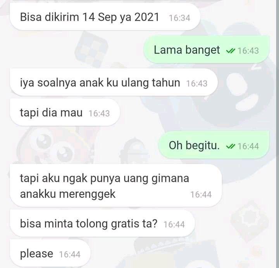This screenshot has width=279, height=268.
Task: Tap the 'bisa minta tolong gratis ta?' message
Action: 102,223
